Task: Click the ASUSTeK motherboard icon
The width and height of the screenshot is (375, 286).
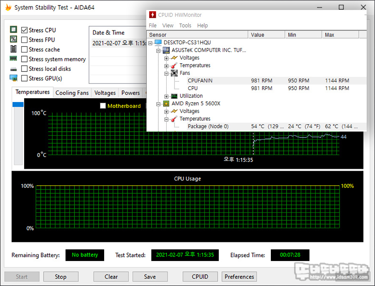Action: click(166, 50)
